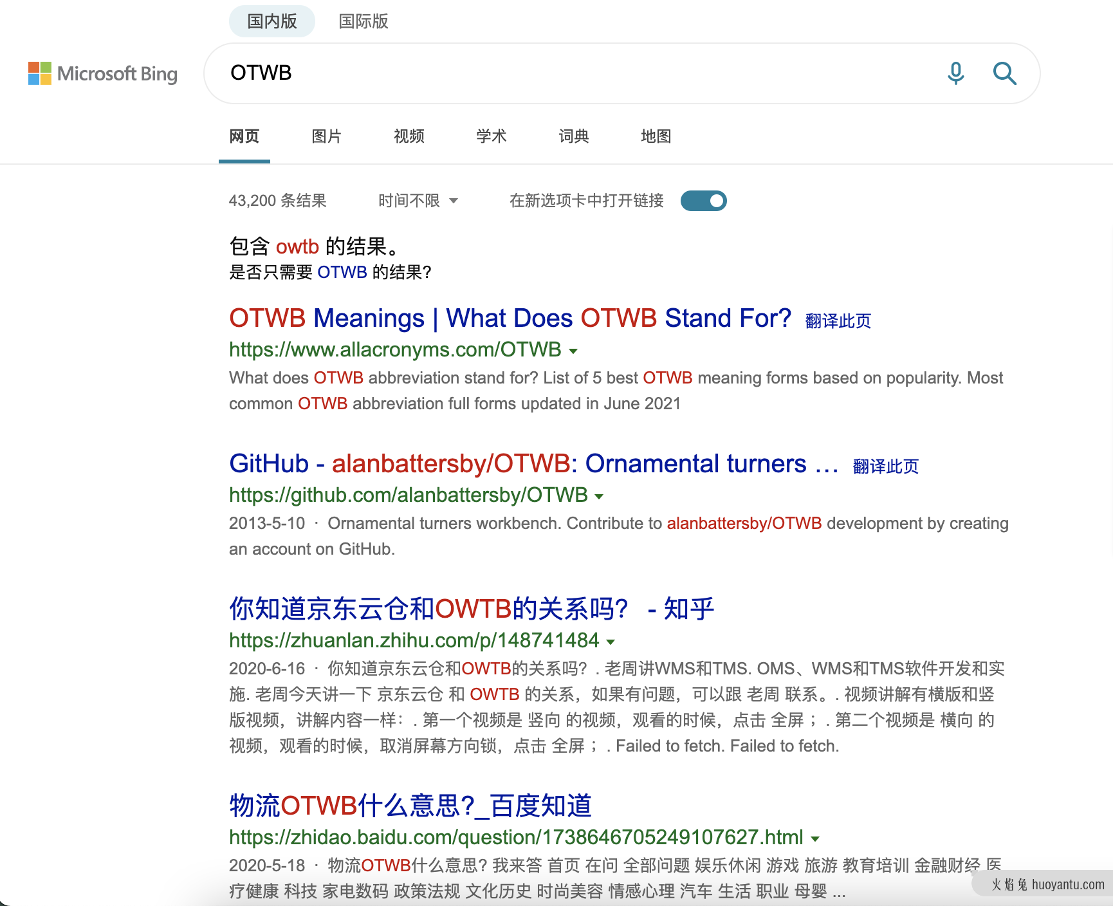Select the 视频 tab
Viewport: 1113px width, 906px height.
(409, 136)
